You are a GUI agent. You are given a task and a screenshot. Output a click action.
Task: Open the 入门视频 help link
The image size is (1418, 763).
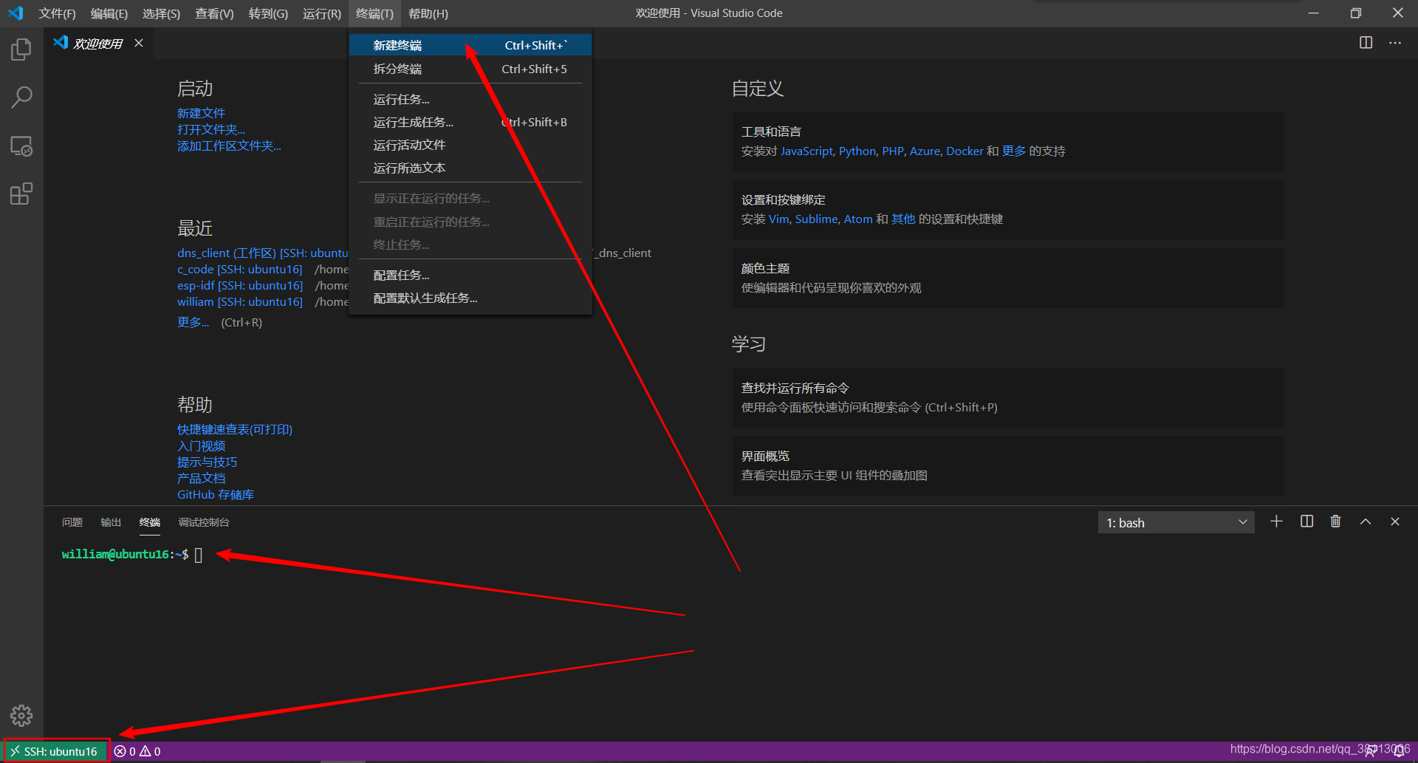point(201,445)
